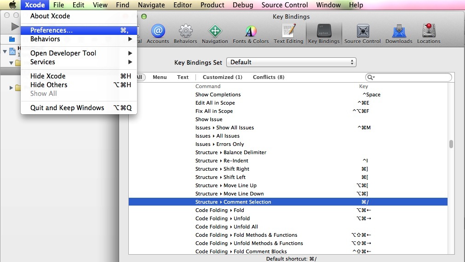Click the project navigator folder icon
Viewport: 465px width, 262px height.
pos(12,39)
